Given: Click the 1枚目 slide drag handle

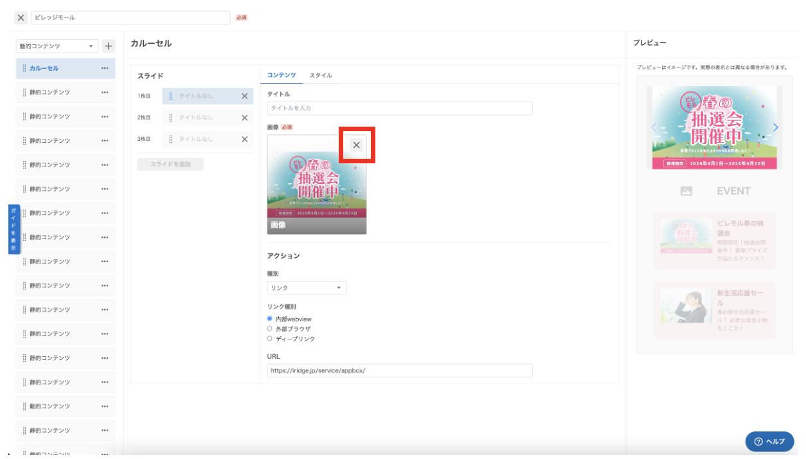Looking at the screenshot, I should pyautogui.click(x=171, y=96).
